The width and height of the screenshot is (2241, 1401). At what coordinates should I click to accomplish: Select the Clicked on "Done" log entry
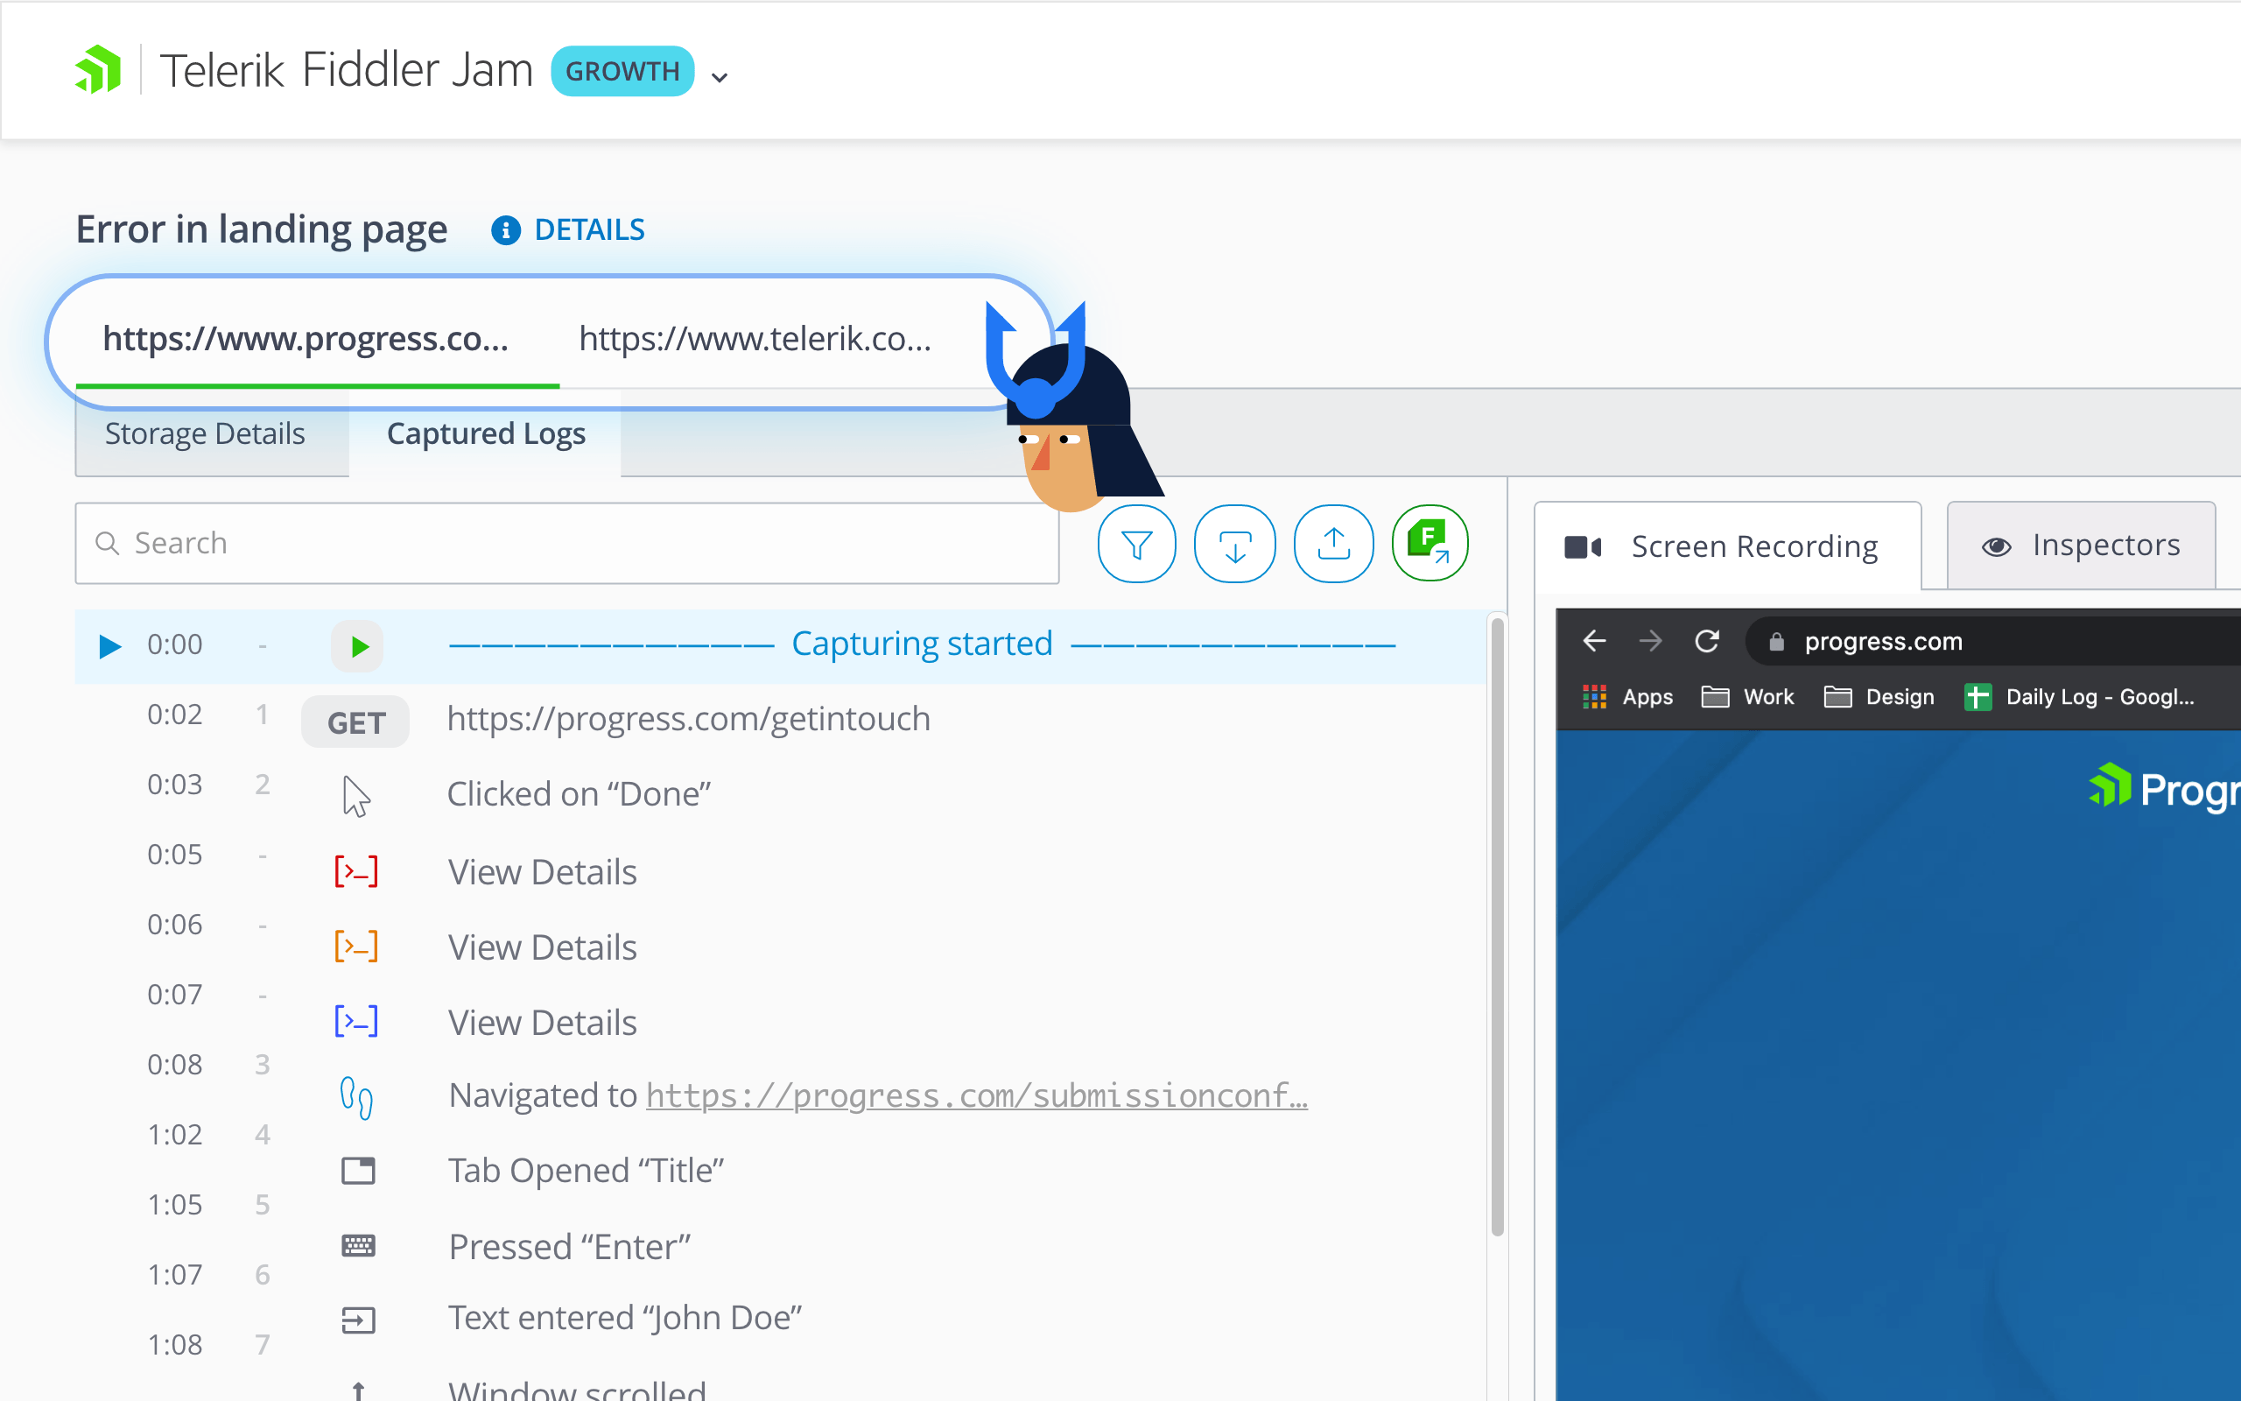(579, 794)
